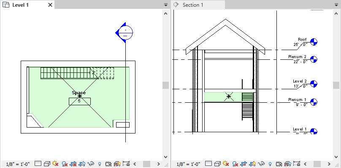Click Reveal Constraints icon in Level 1 view
341x168 pixels.
(x=126, y=163)
